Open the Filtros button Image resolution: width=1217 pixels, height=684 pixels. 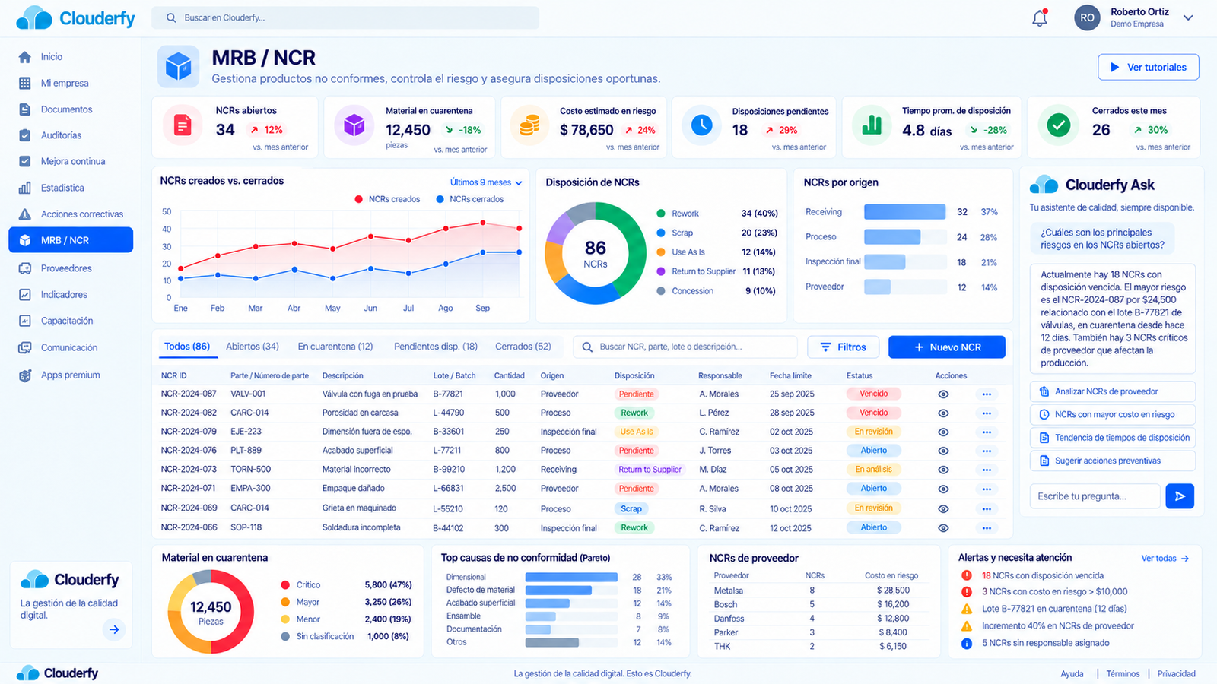coord(843,347)
